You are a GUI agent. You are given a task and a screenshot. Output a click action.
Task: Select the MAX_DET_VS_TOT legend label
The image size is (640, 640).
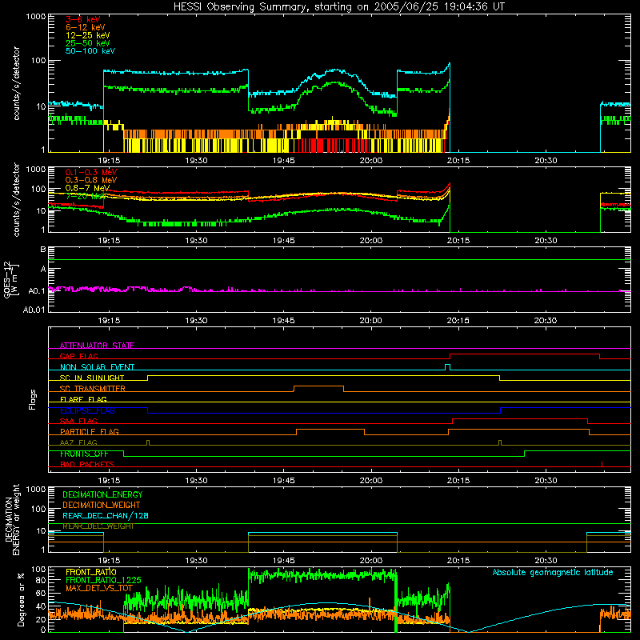(x=99, y=588)
